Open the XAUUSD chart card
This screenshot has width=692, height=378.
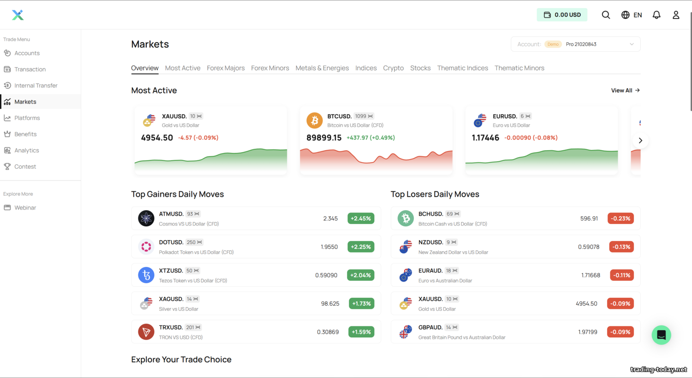(211, 141)
